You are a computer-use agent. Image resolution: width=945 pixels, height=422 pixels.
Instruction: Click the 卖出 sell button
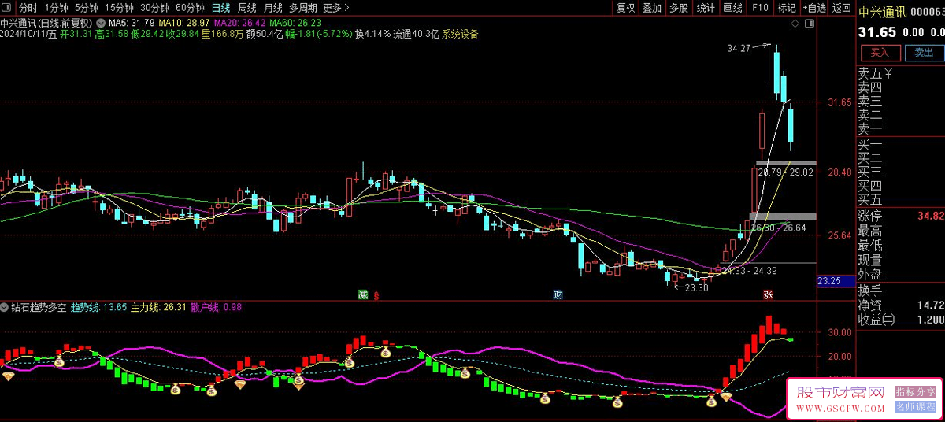tap(923, 53)
